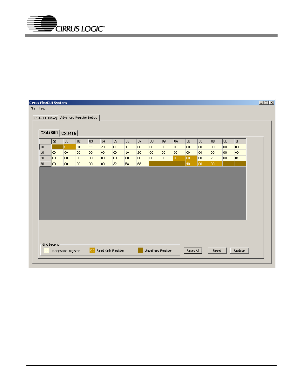Click the Undefined Register legend swatch

pos(140,250)
